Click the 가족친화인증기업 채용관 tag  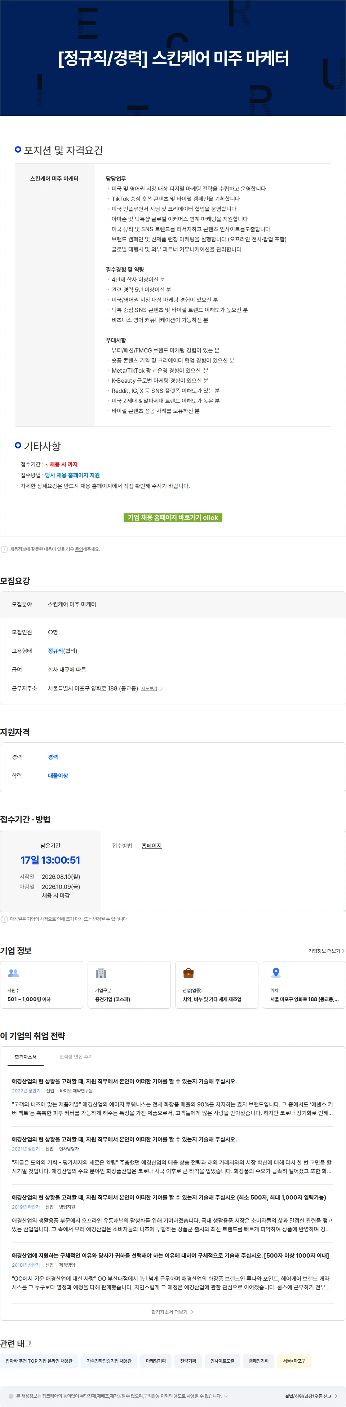pos(109,1360)
